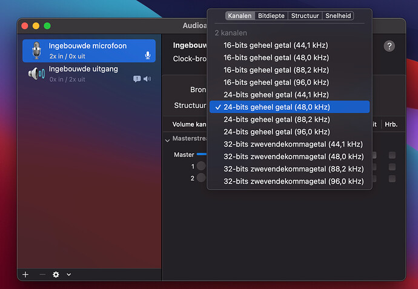The width and height of the screenshot is (418, 289).
Task: Click the Bron label
Action: (198, 90)
